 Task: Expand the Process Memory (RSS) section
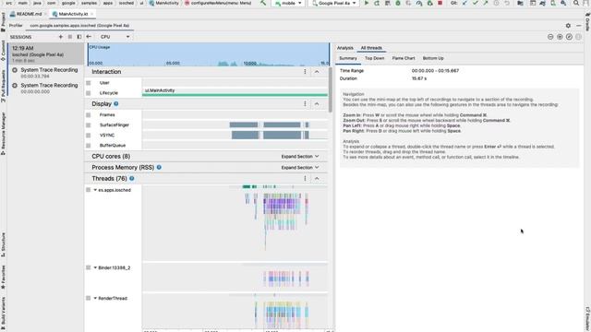(300, 168)
